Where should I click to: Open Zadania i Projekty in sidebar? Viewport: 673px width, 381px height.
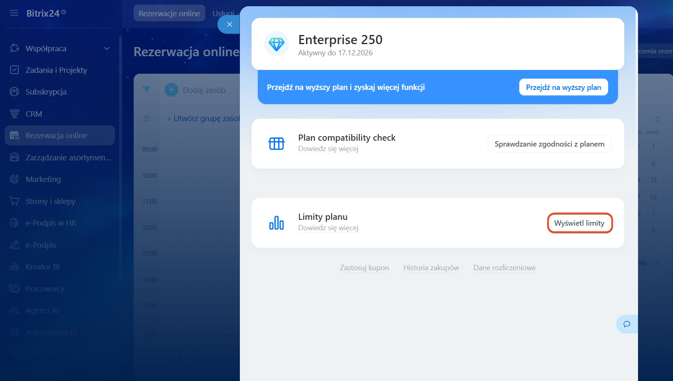(56, 70)
